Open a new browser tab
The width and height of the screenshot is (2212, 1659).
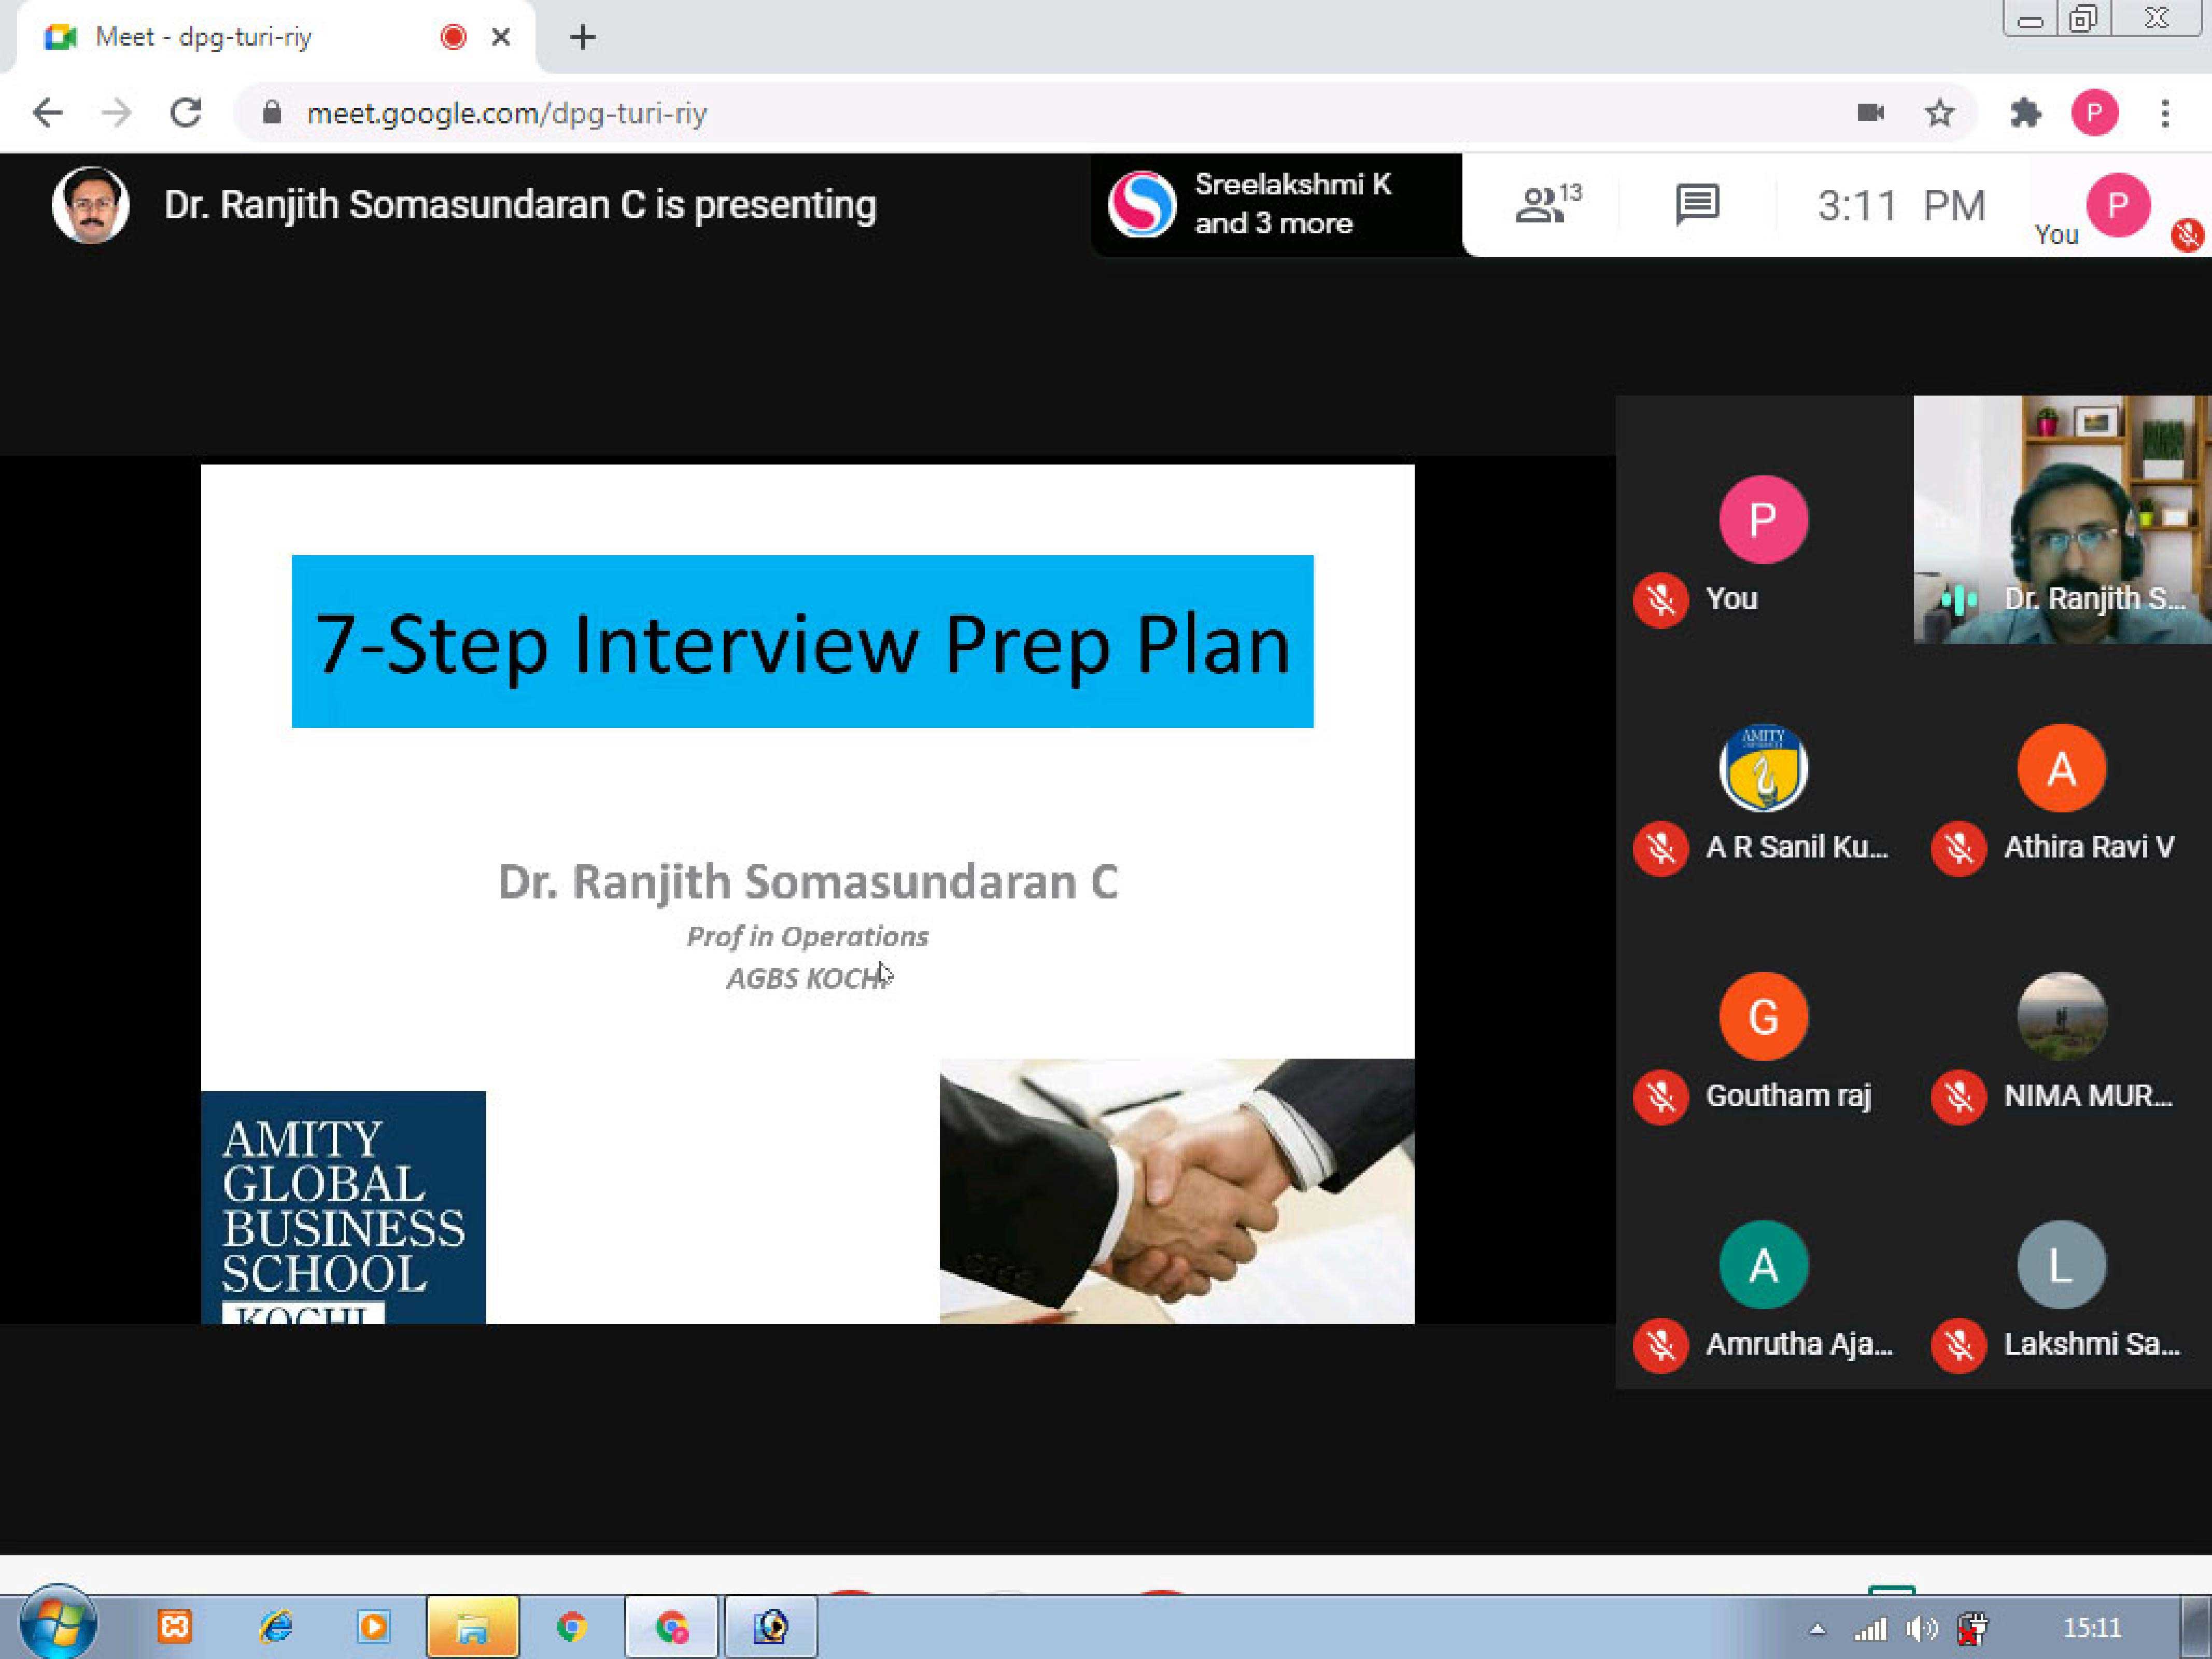pyautogui.click(x=583, y=37)
